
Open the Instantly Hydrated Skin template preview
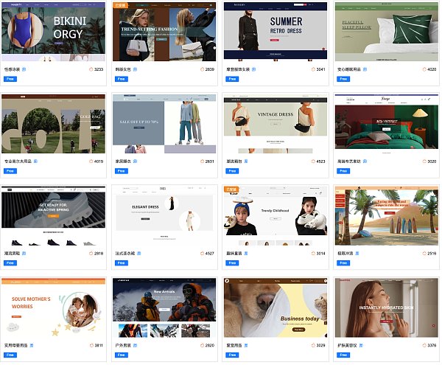(x=387, y=308)
